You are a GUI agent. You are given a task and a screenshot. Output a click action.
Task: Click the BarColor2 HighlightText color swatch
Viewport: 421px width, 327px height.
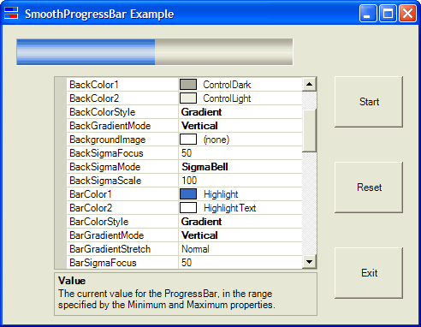(188, 208)
